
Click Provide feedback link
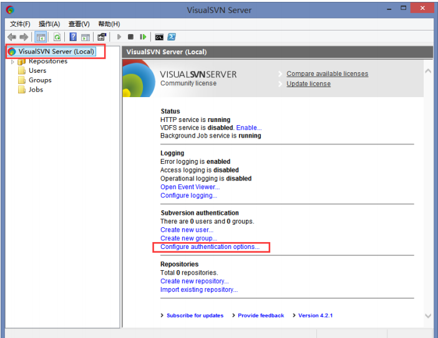click(261, 316)
